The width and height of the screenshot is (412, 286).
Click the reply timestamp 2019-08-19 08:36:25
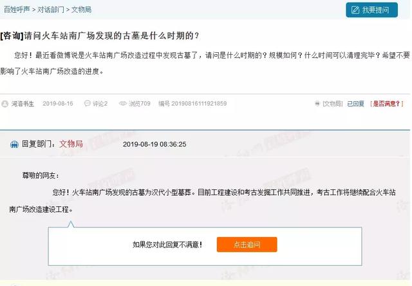(x=154, y=144)
